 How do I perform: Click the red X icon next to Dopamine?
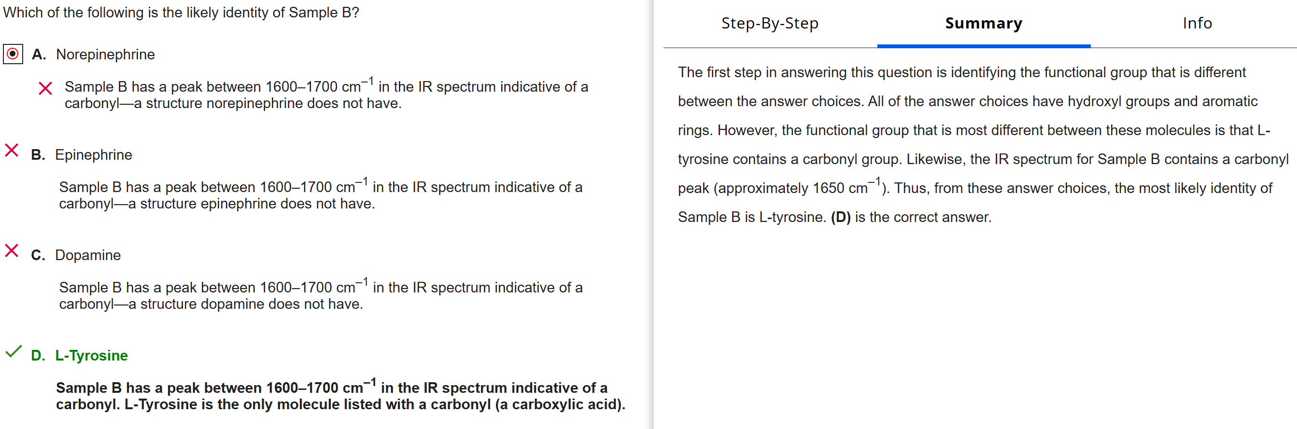[x=12, y=250]
